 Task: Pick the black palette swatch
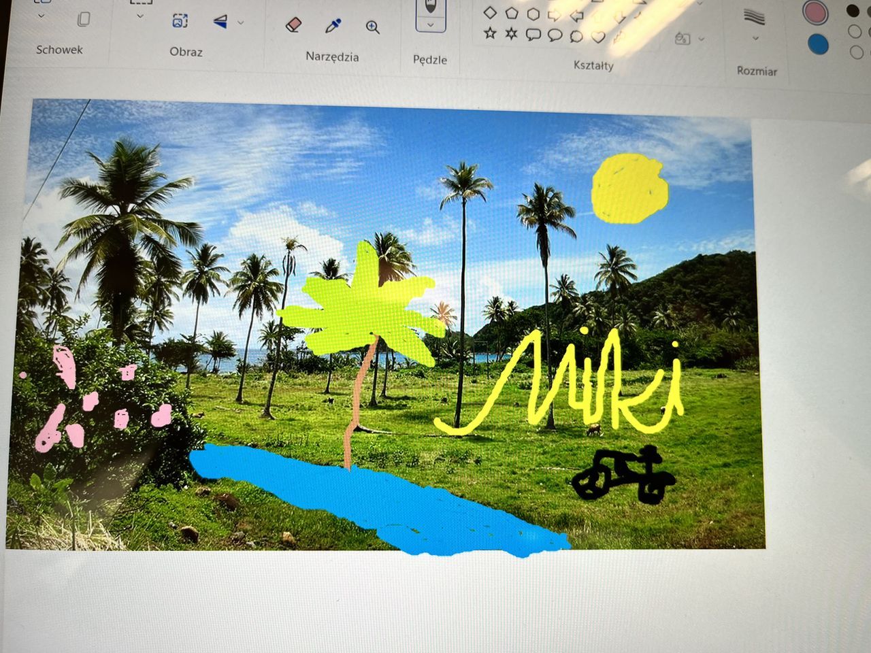point(853,10)
